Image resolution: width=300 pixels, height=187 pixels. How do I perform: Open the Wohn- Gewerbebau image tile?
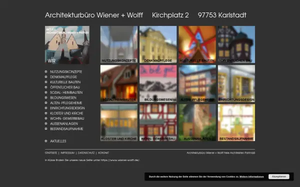158,123
